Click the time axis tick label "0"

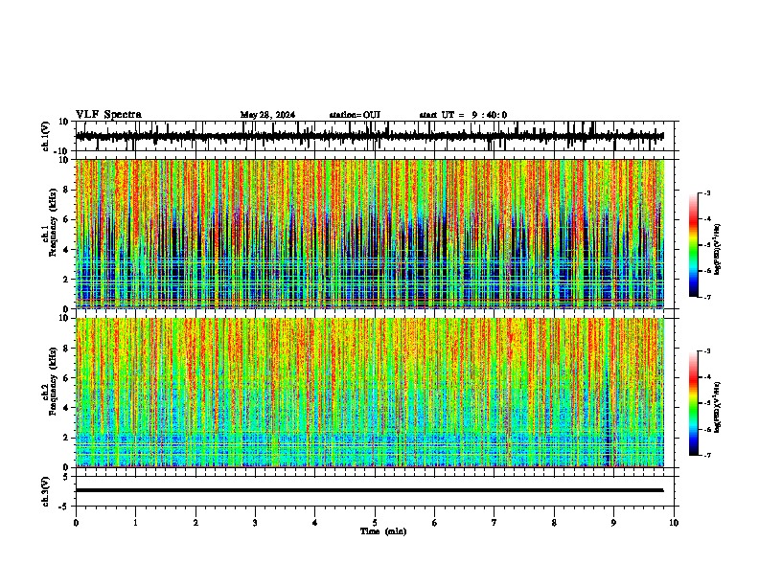point(76,523)
